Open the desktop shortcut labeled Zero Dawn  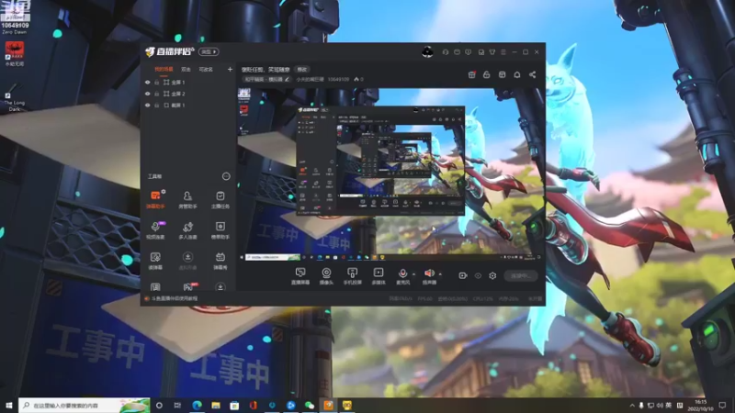[15, 17]
